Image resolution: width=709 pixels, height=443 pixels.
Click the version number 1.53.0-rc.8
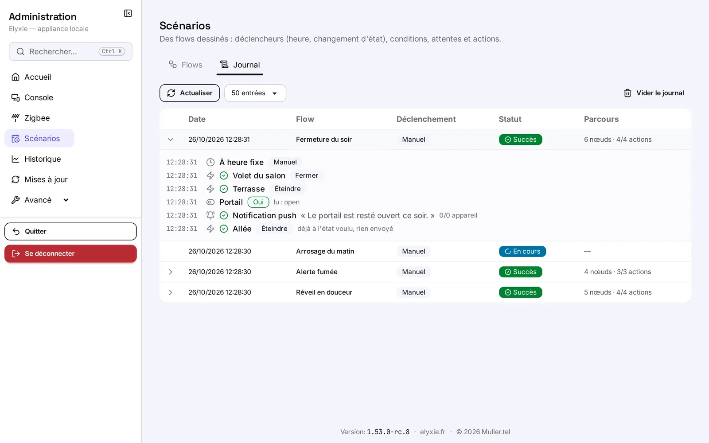click(x=388, y=432)
